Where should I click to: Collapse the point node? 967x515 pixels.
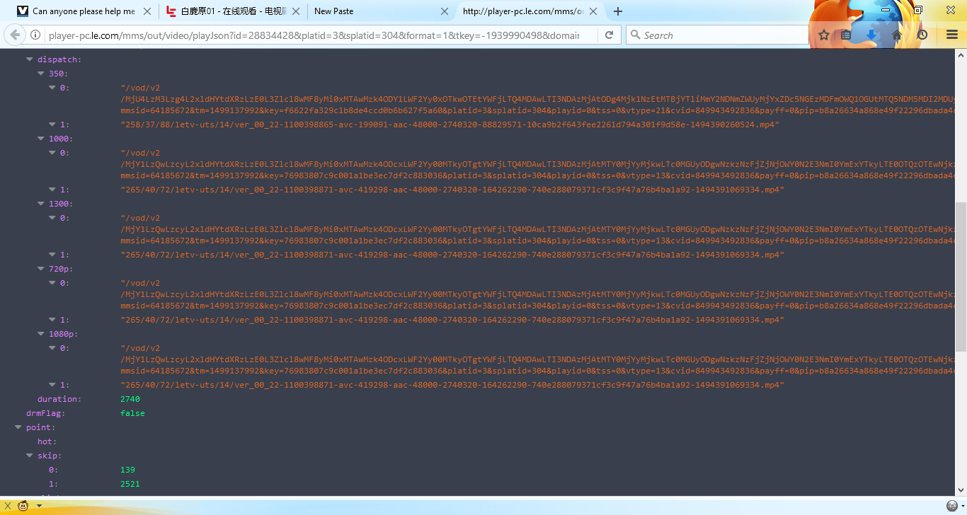18,427
